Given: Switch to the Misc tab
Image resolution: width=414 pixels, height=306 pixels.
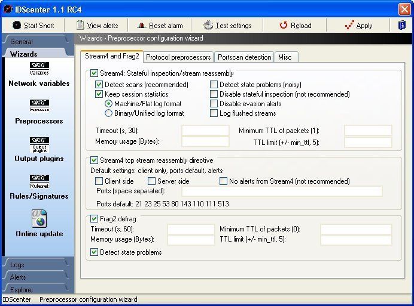Looking at the screenshot, I should click(x=285, y=57).
